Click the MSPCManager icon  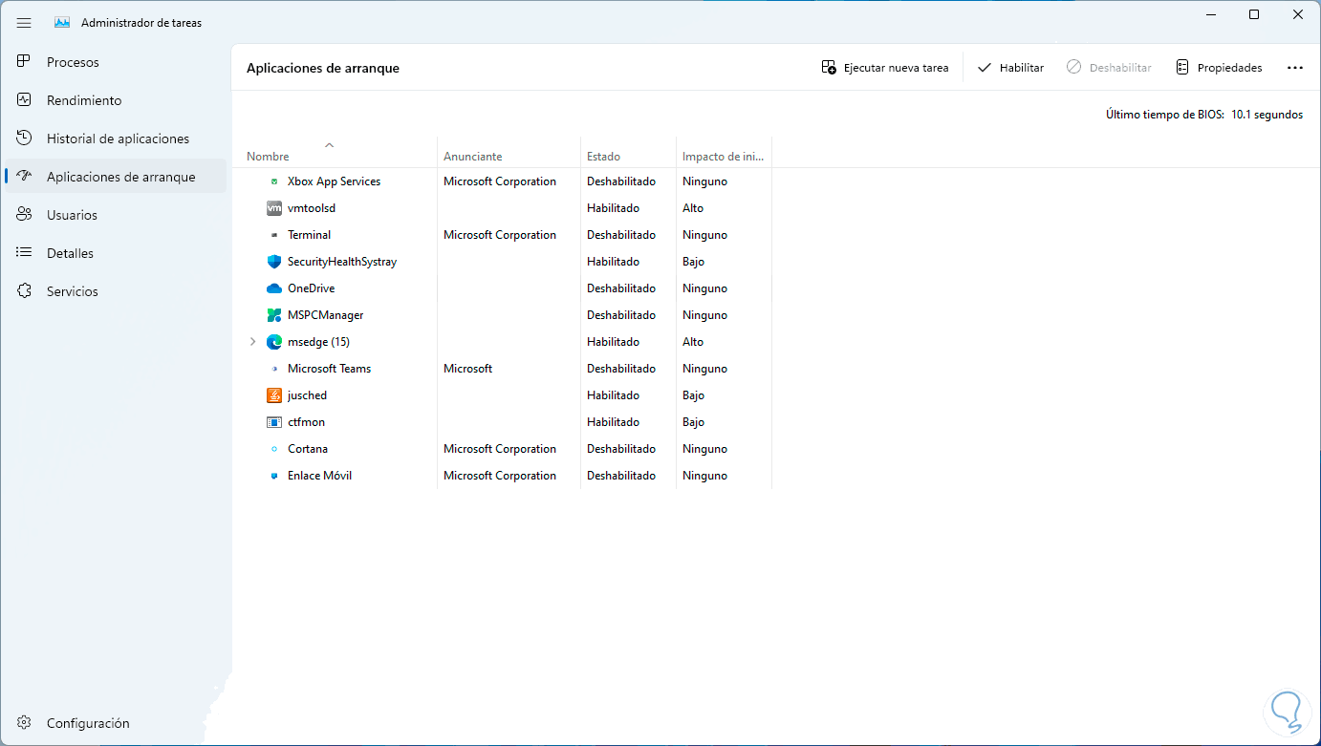(274, 315)
